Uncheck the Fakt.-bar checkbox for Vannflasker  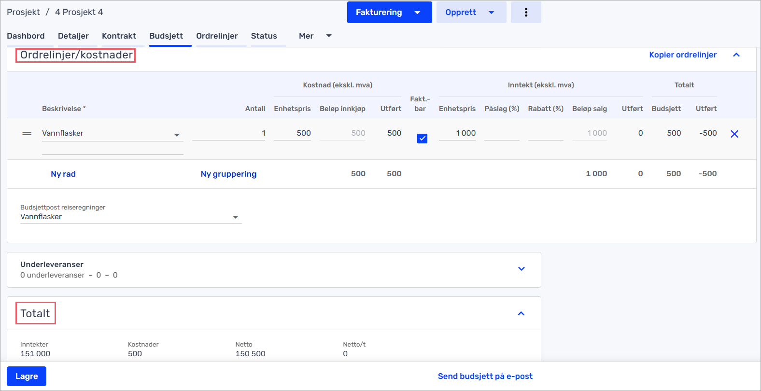tap(422, 139)
